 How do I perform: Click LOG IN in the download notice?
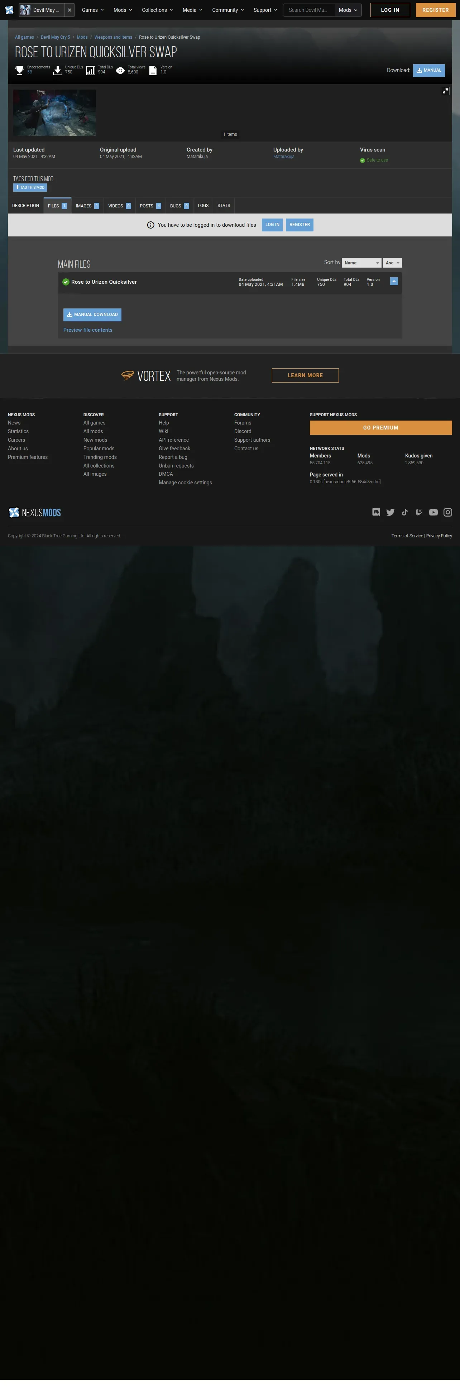[x=272, y=225]
